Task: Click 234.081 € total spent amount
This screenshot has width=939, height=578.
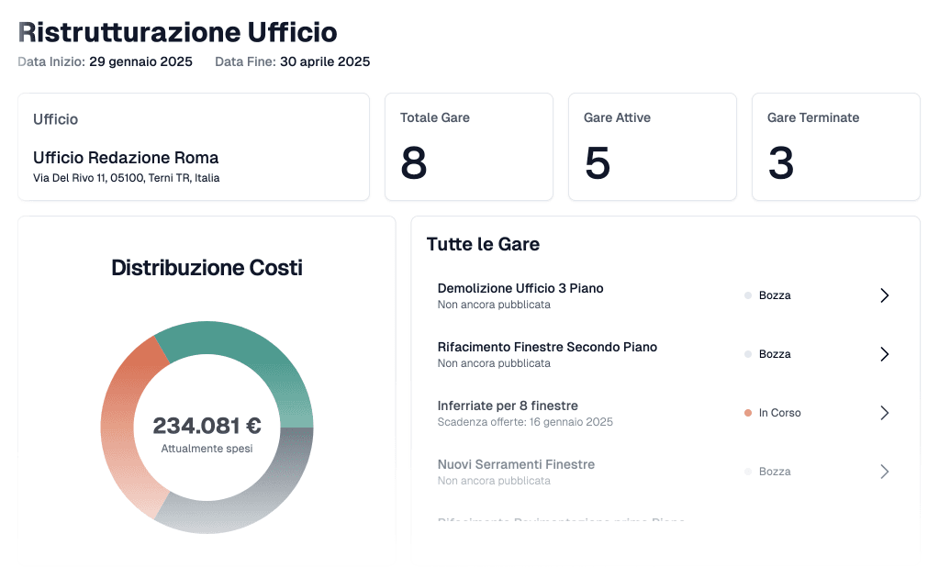Action: pyautogui.click(x=207, y=426)
